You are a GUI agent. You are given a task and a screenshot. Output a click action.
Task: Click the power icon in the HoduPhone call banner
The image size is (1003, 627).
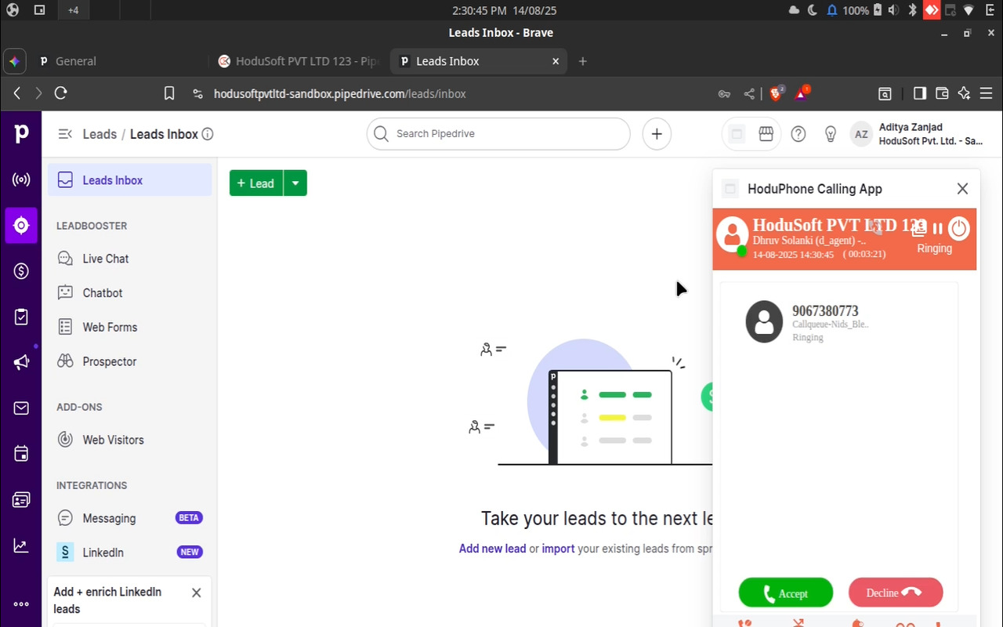click(x=958, y=228)
